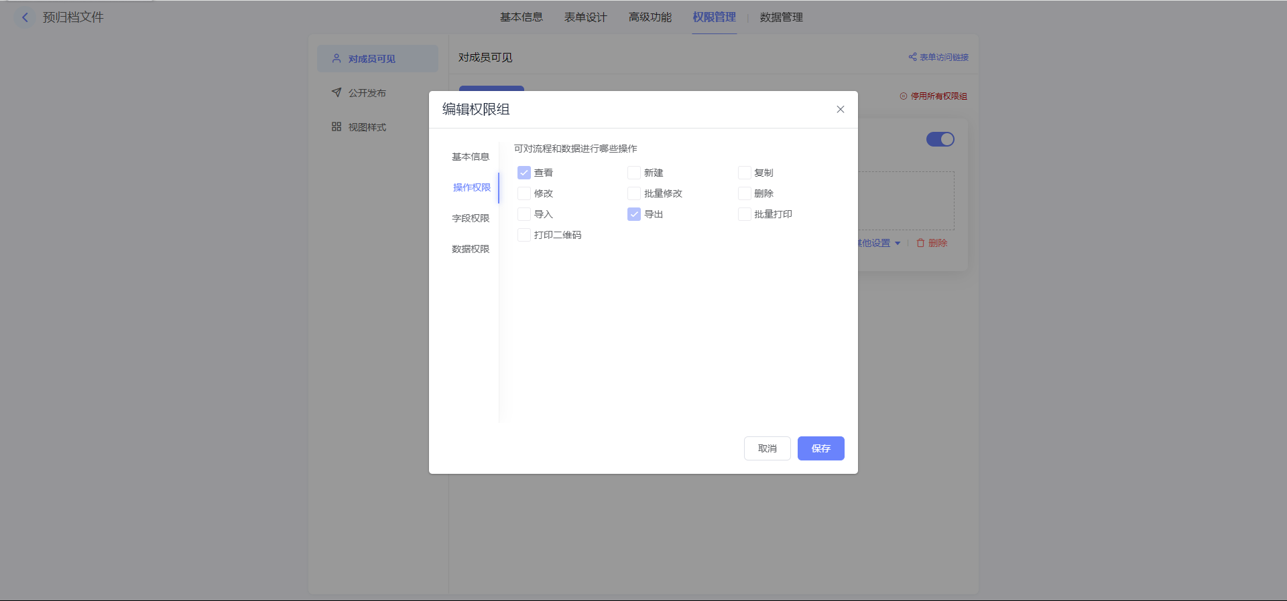The width and height of the screenshot is (1287, 601).
Task: Toggle the permission group switch off
Action: [x=940, y=139]
